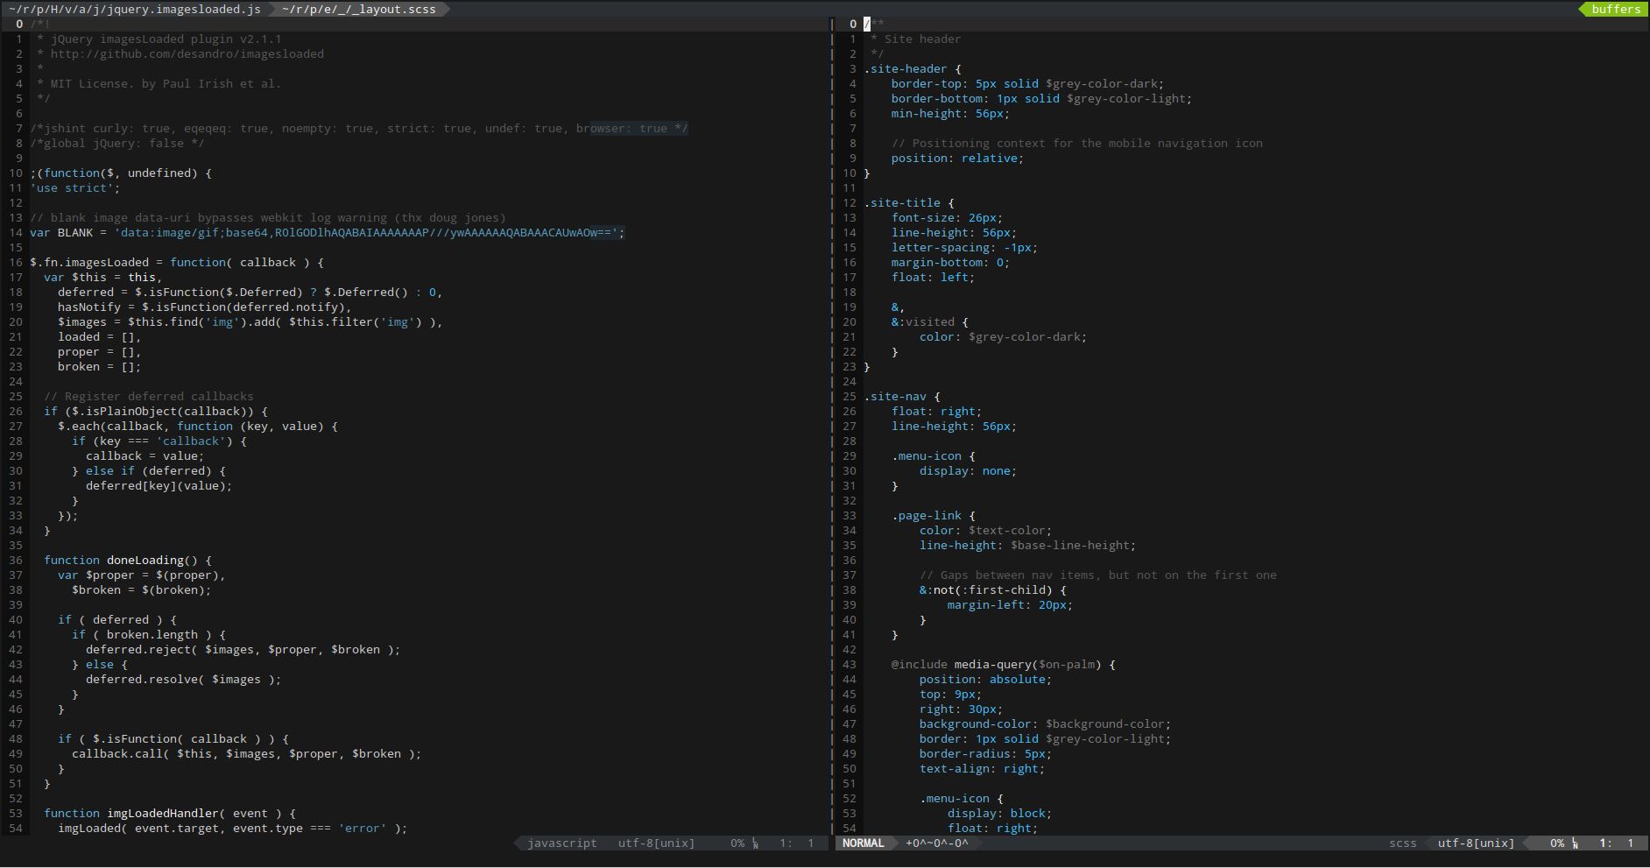Click the +0^~0^-0^ status text

936,843
